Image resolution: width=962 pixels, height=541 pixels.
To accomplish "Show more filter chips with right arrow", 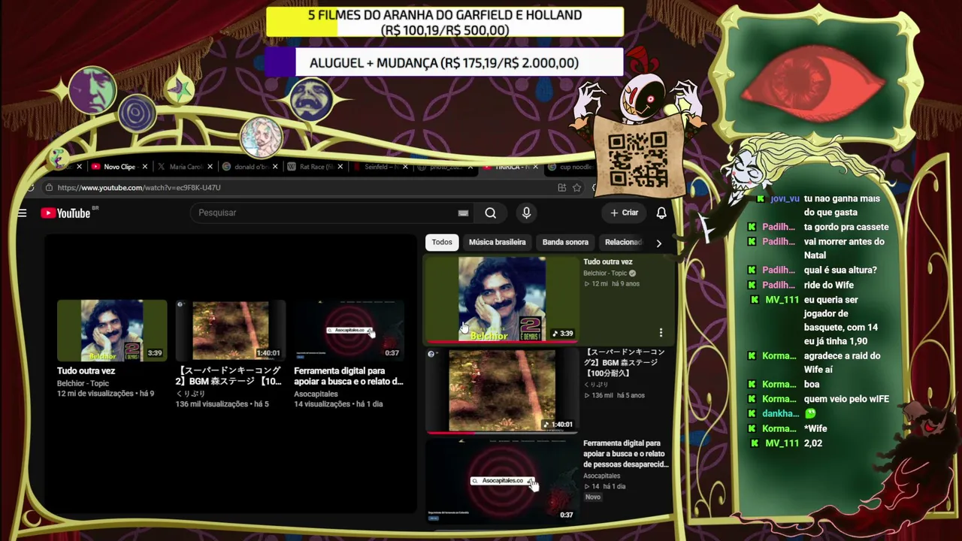I will [659, 243].
